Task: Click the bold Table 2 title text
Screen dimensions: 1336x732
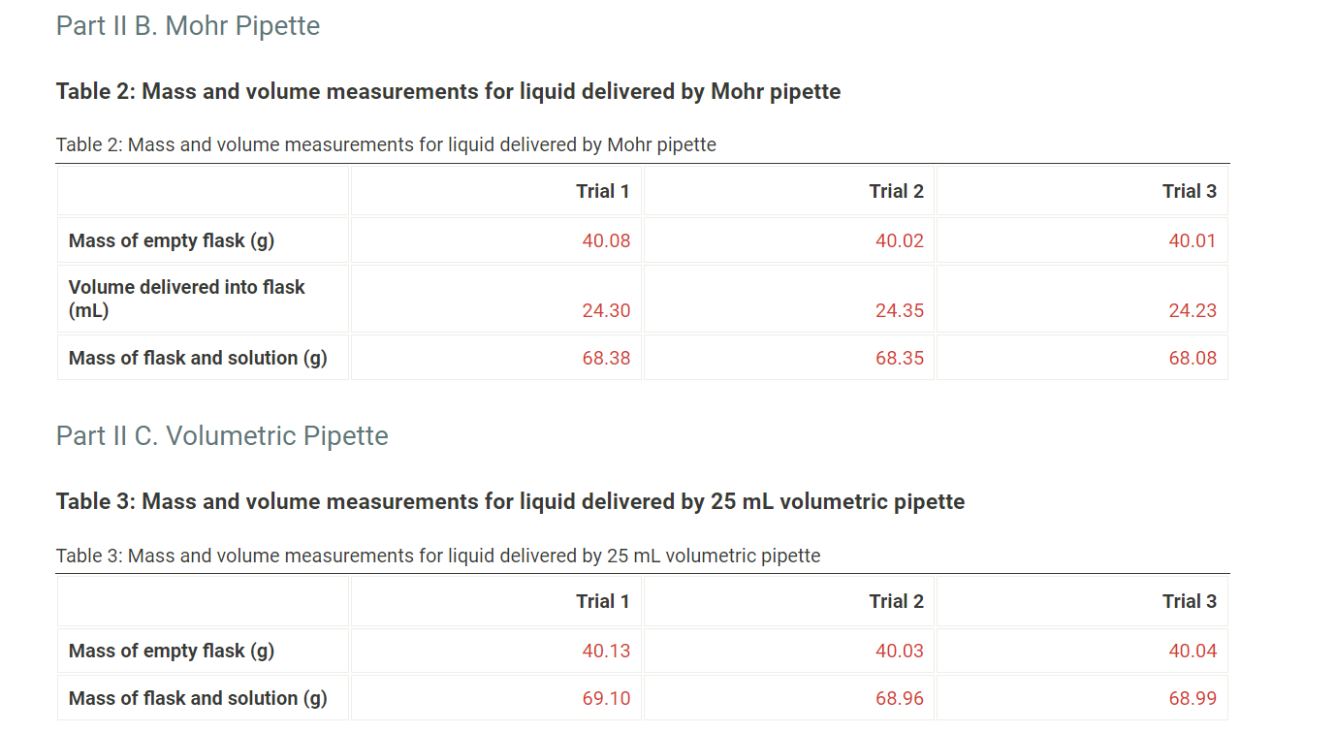Action: point(448,91)
